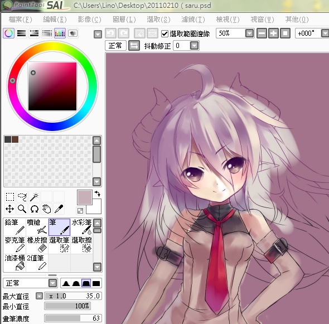Select the move layer tool
Screen dimensions: 329x324
[10, 209]
